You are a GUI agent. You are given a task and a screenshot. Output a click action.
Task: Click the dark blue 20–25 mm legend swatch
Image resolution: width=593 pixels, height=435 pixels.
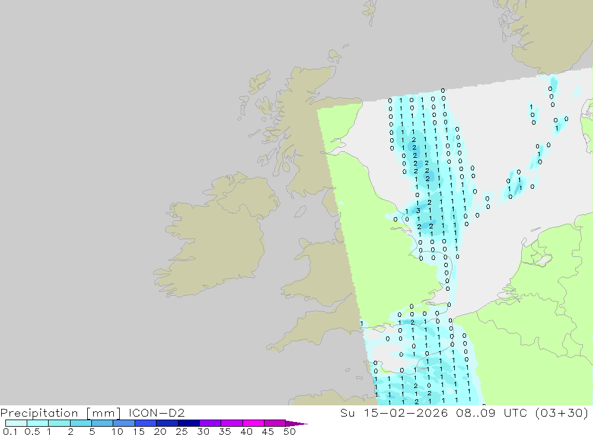[x=167, y=423]
